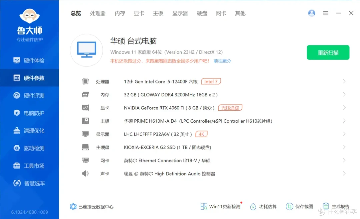Click the 硬件评测 gauge icon
This screenshot has width=360, height=219.
tap(17, 95)
